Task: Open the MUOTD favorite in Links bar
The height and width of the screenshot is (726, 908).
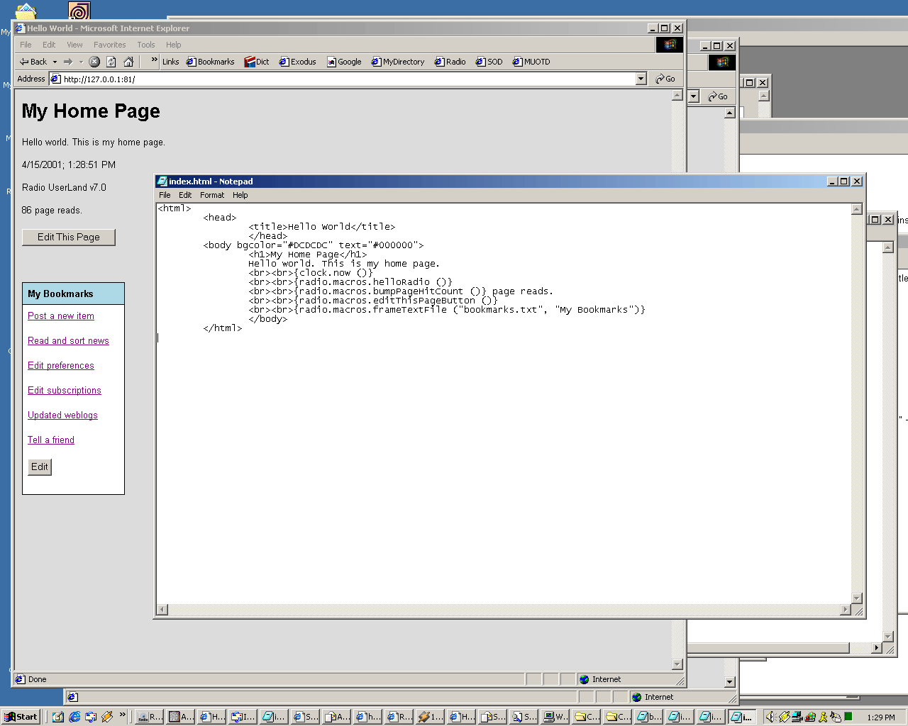Action: click(531, 62)
